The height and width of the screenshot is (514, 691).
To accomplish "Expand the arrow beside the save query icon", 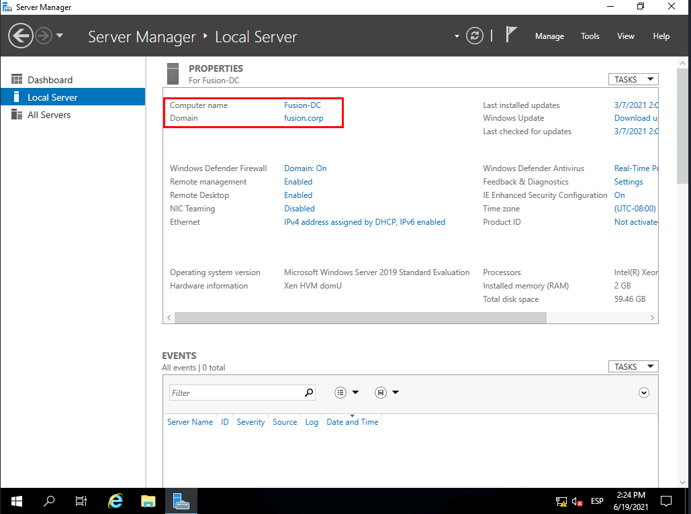I will click(396, 393).
